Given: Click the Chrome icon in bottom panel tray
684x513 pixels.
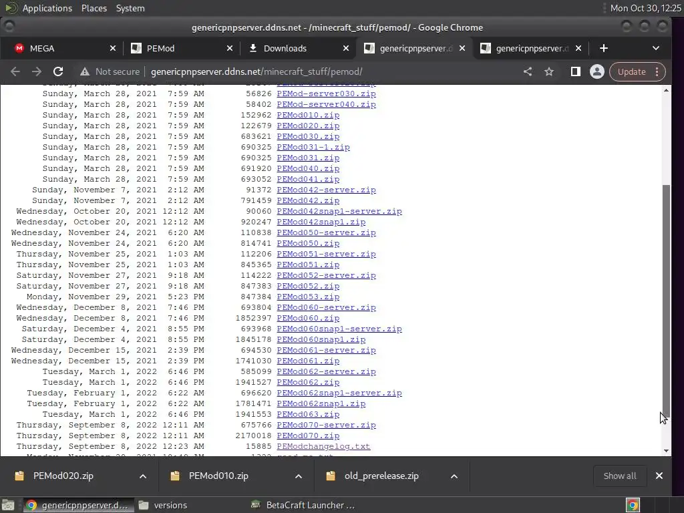Looking at the screenshot, I should (633, 506).
